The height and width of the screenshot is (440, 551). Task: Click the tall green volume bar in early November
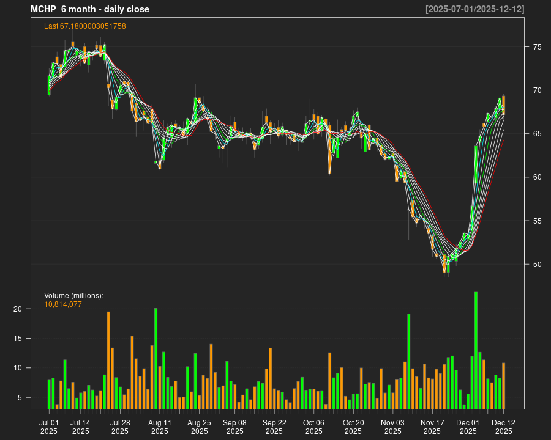(408, 361)
